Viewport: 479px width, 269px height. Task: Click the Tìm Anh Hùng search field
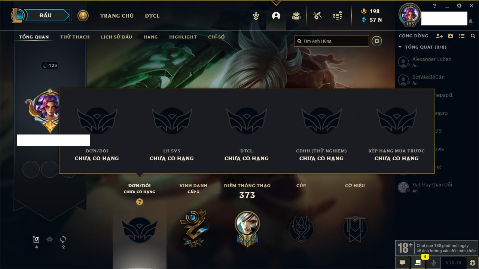pos(332,41)
